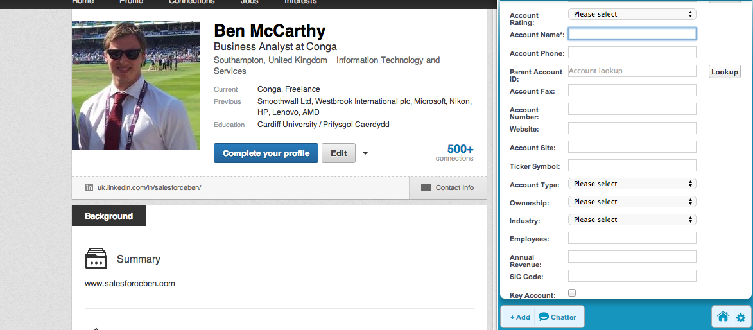This screenshot has height=330, width=753.
Task: Open the home icon in Salesforce panel footer
Action: point(722,317)
